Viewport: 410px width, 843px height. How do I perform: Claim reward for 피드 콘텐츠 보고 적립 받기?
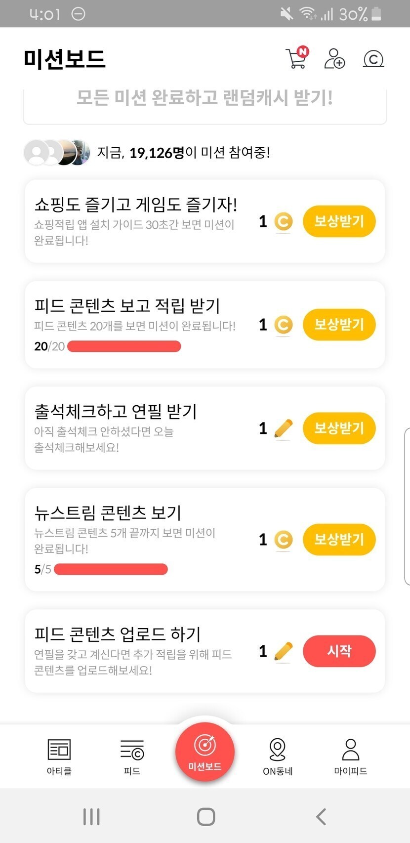pyautogui.click(x=339, y=325)
